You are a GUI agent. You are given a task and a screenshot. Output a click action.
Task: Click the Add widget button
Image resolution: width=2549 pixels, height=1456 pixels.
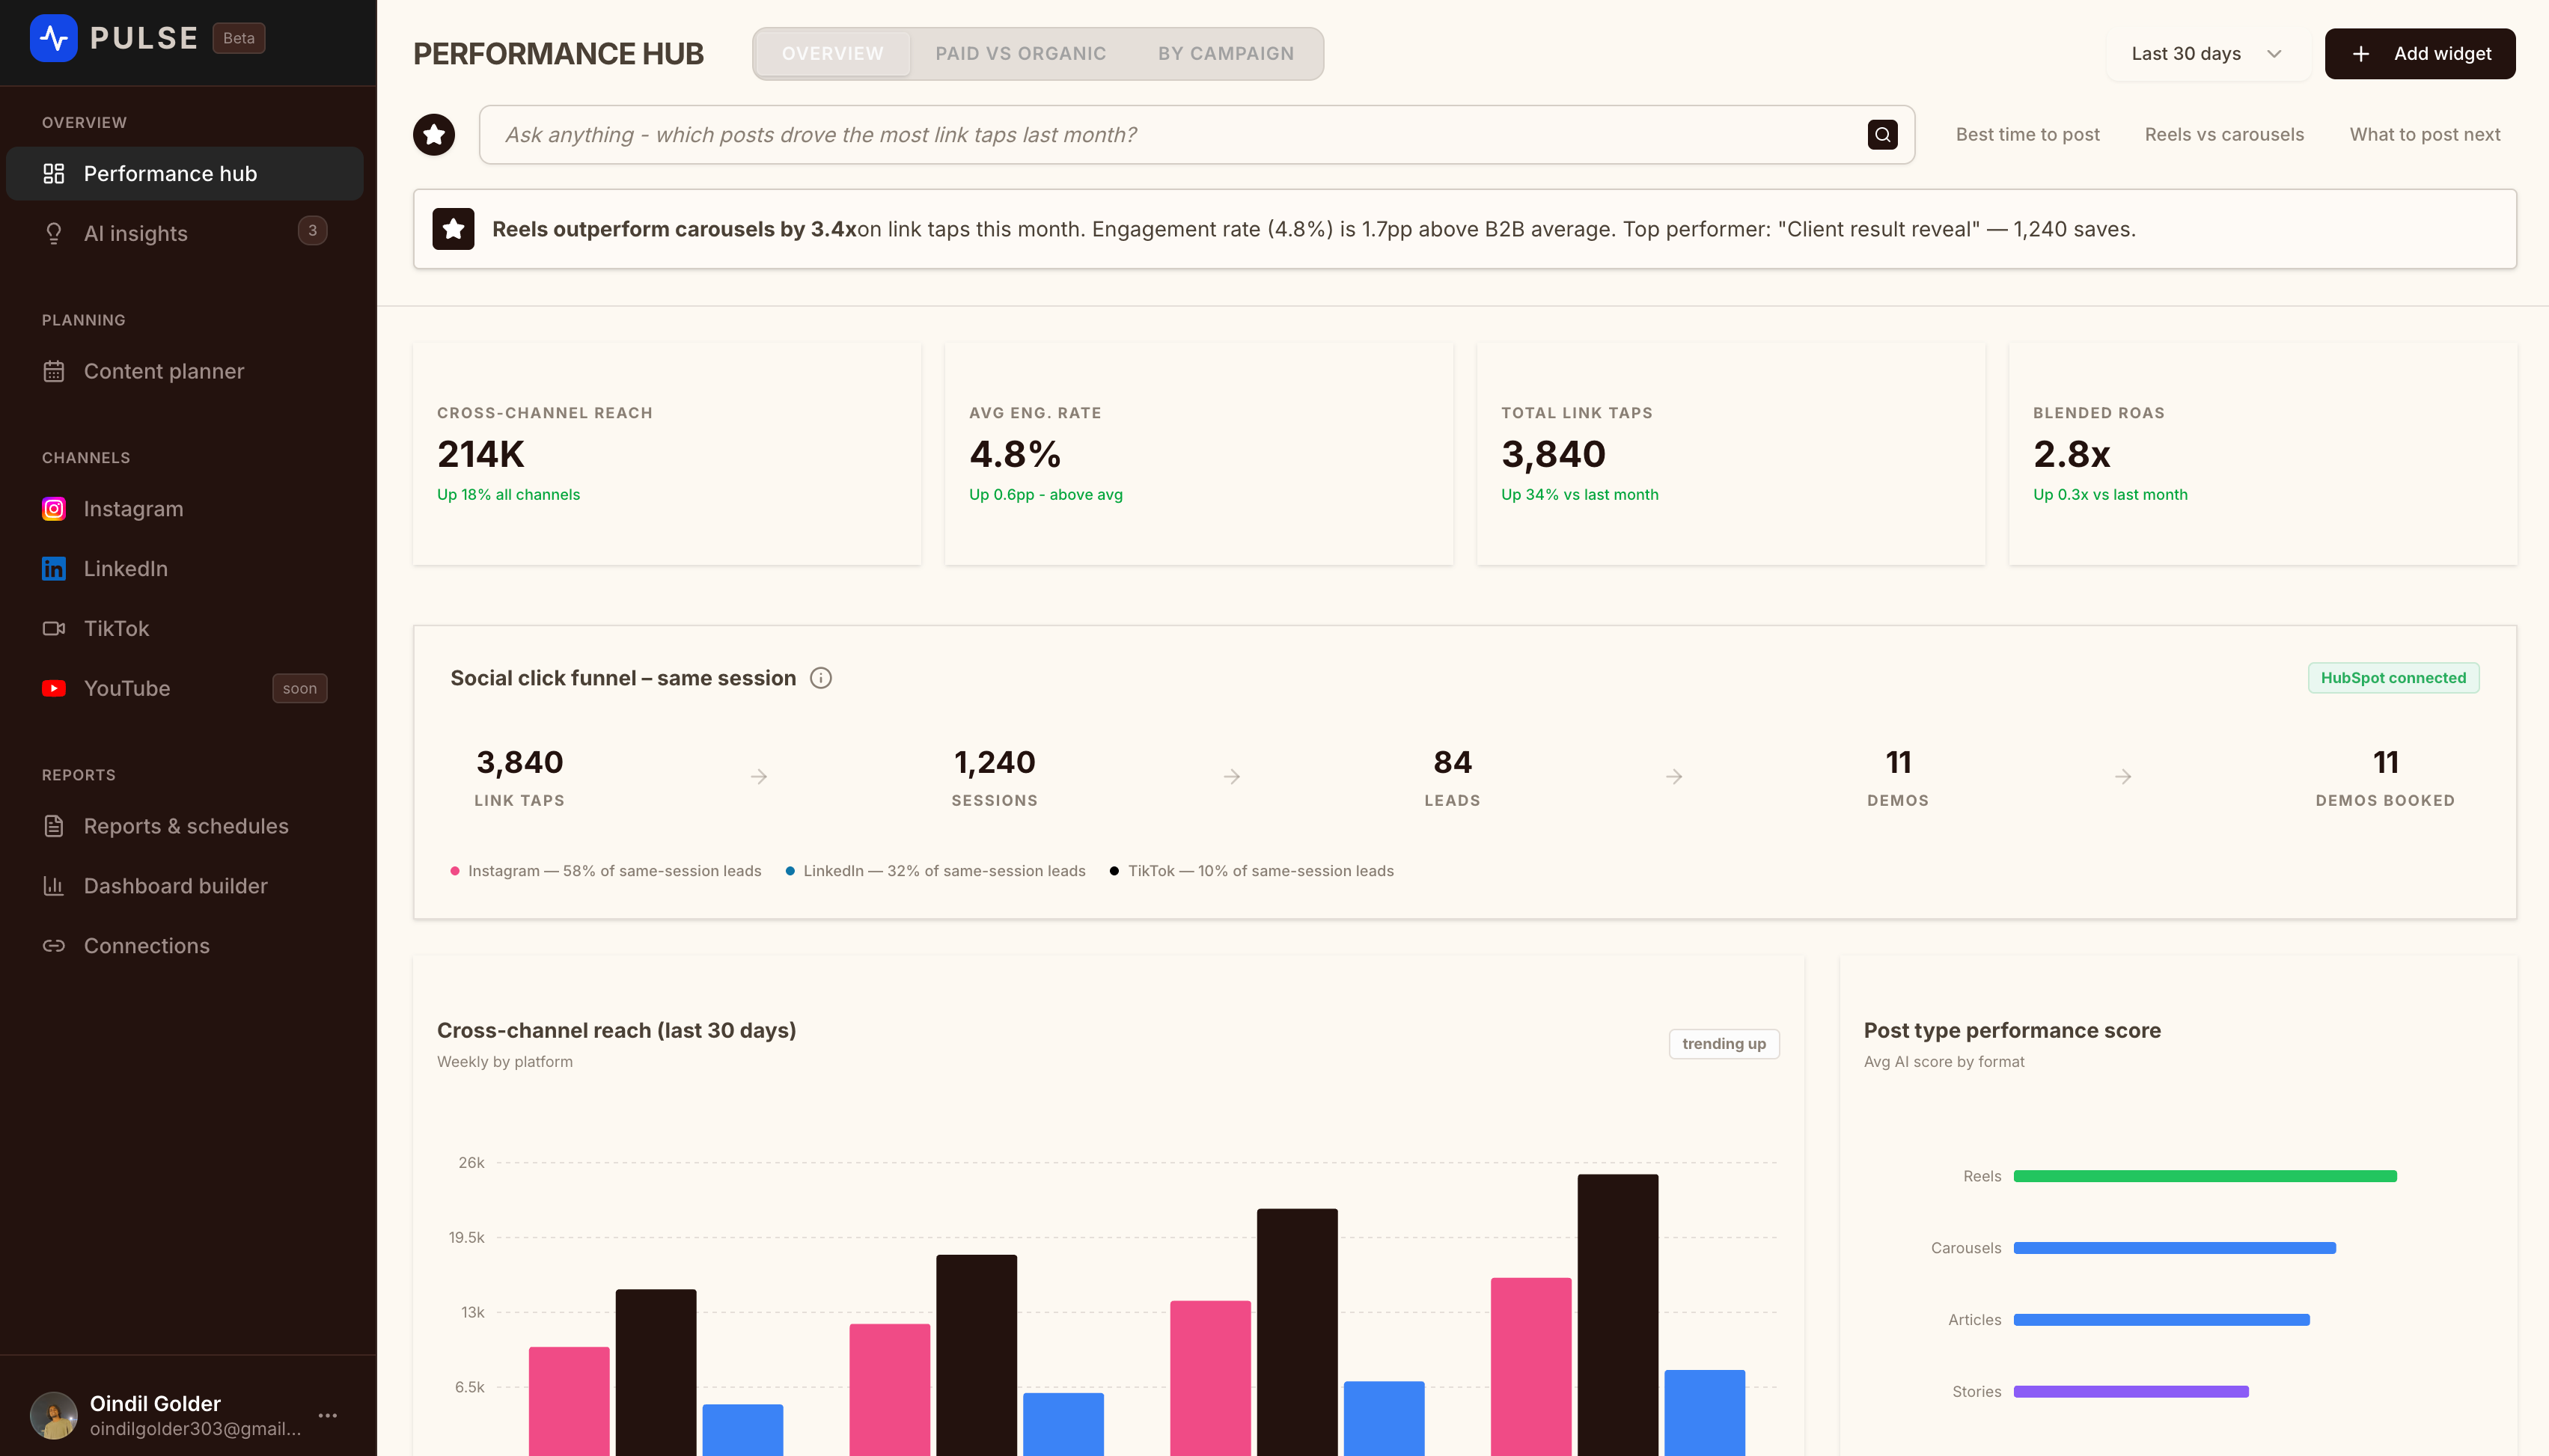(2420, 54)
